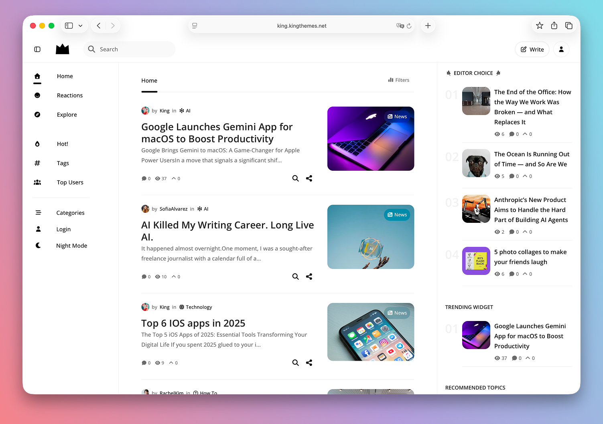Click News badge on Gemini laptop image
The height and width of the screenshot is (424, 603).
tap(397, 117)
